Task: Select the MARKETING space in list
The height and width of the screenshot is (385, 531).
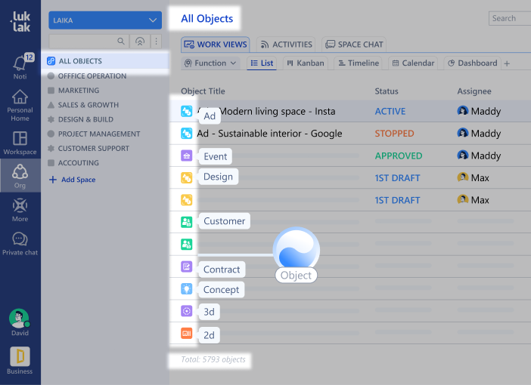Action: tap(79, 91)
